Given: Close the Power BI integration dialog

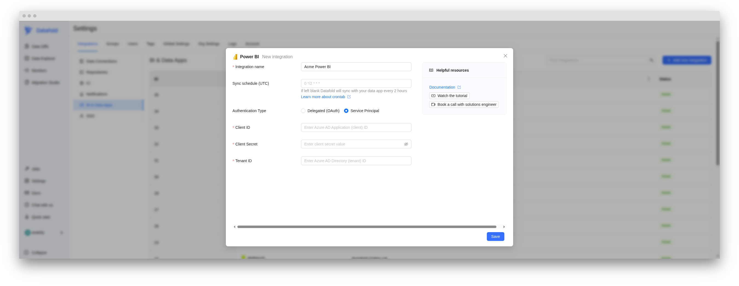Looking at the screenshot, I should click(505, 56).
